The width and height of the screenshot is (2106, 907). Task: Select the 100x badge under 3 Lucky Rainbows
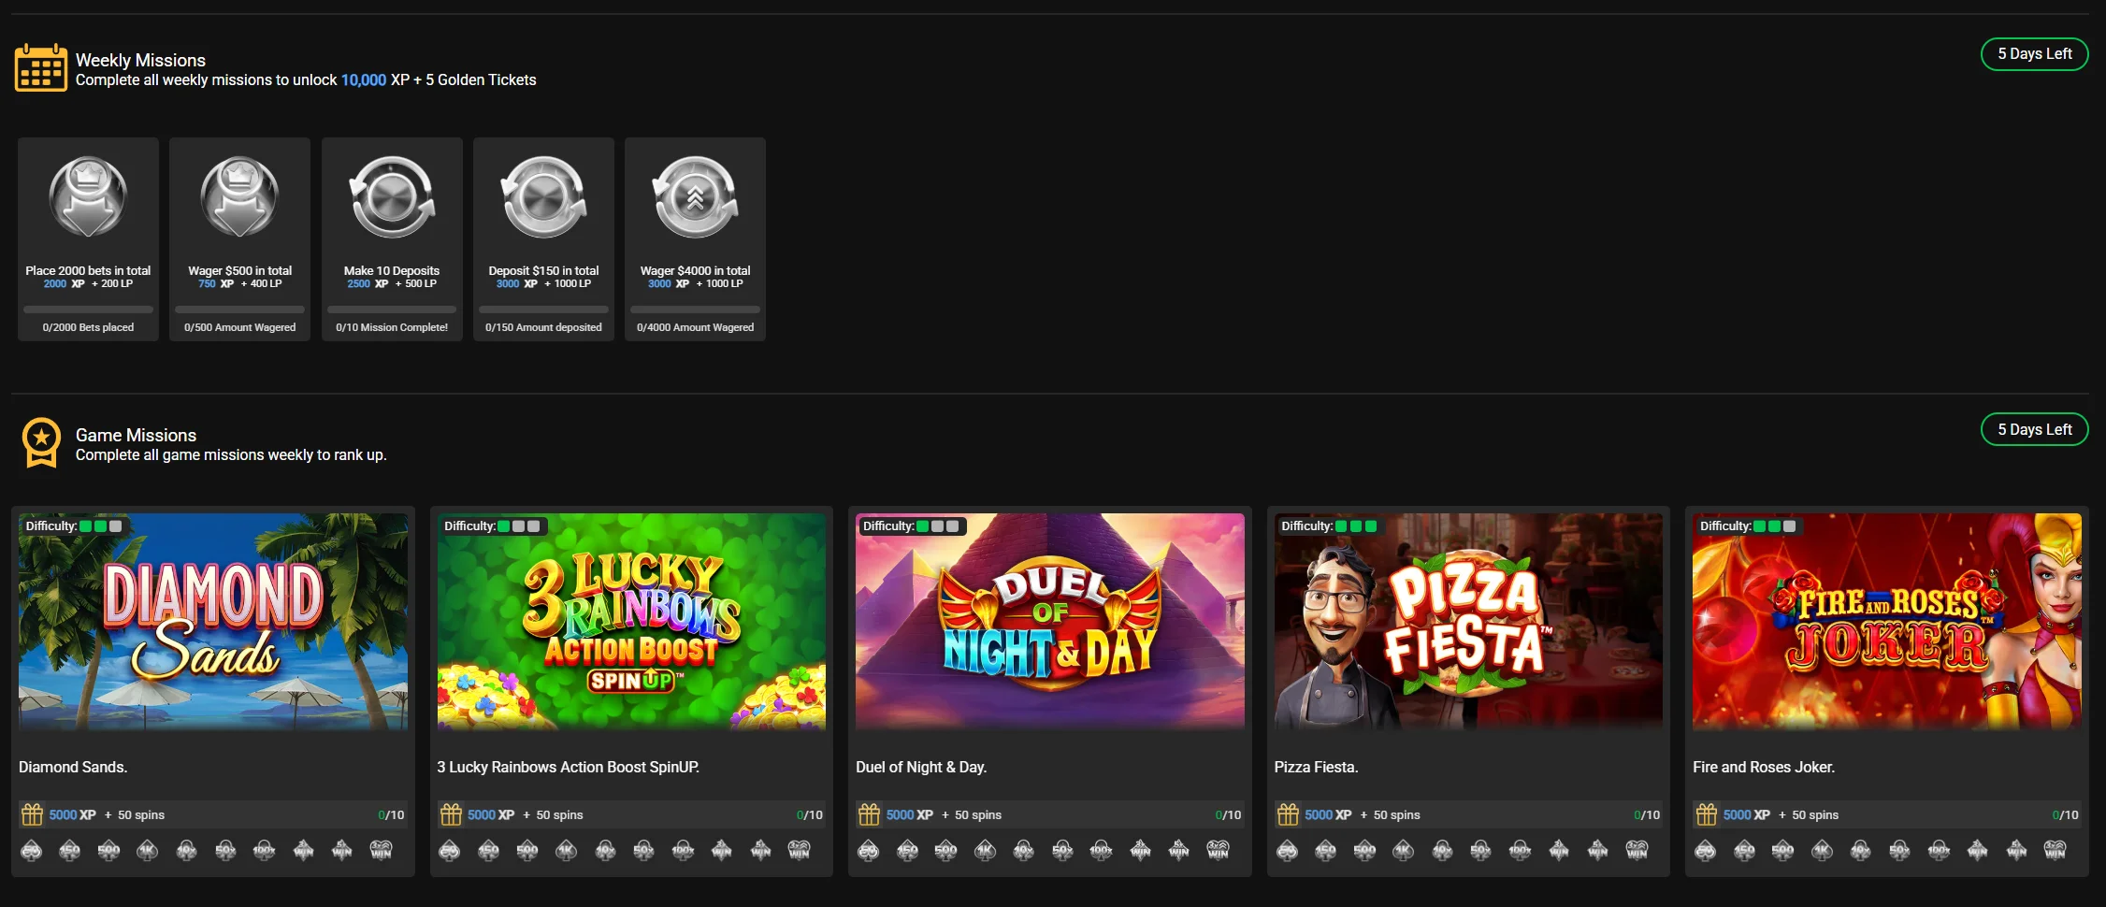coord(684,850)
